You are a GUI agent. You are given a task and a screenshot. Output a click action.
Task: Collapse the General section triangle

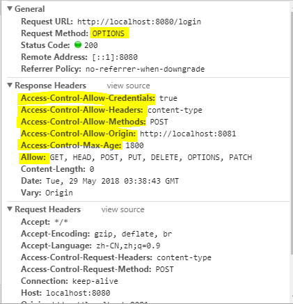(10, 9)
